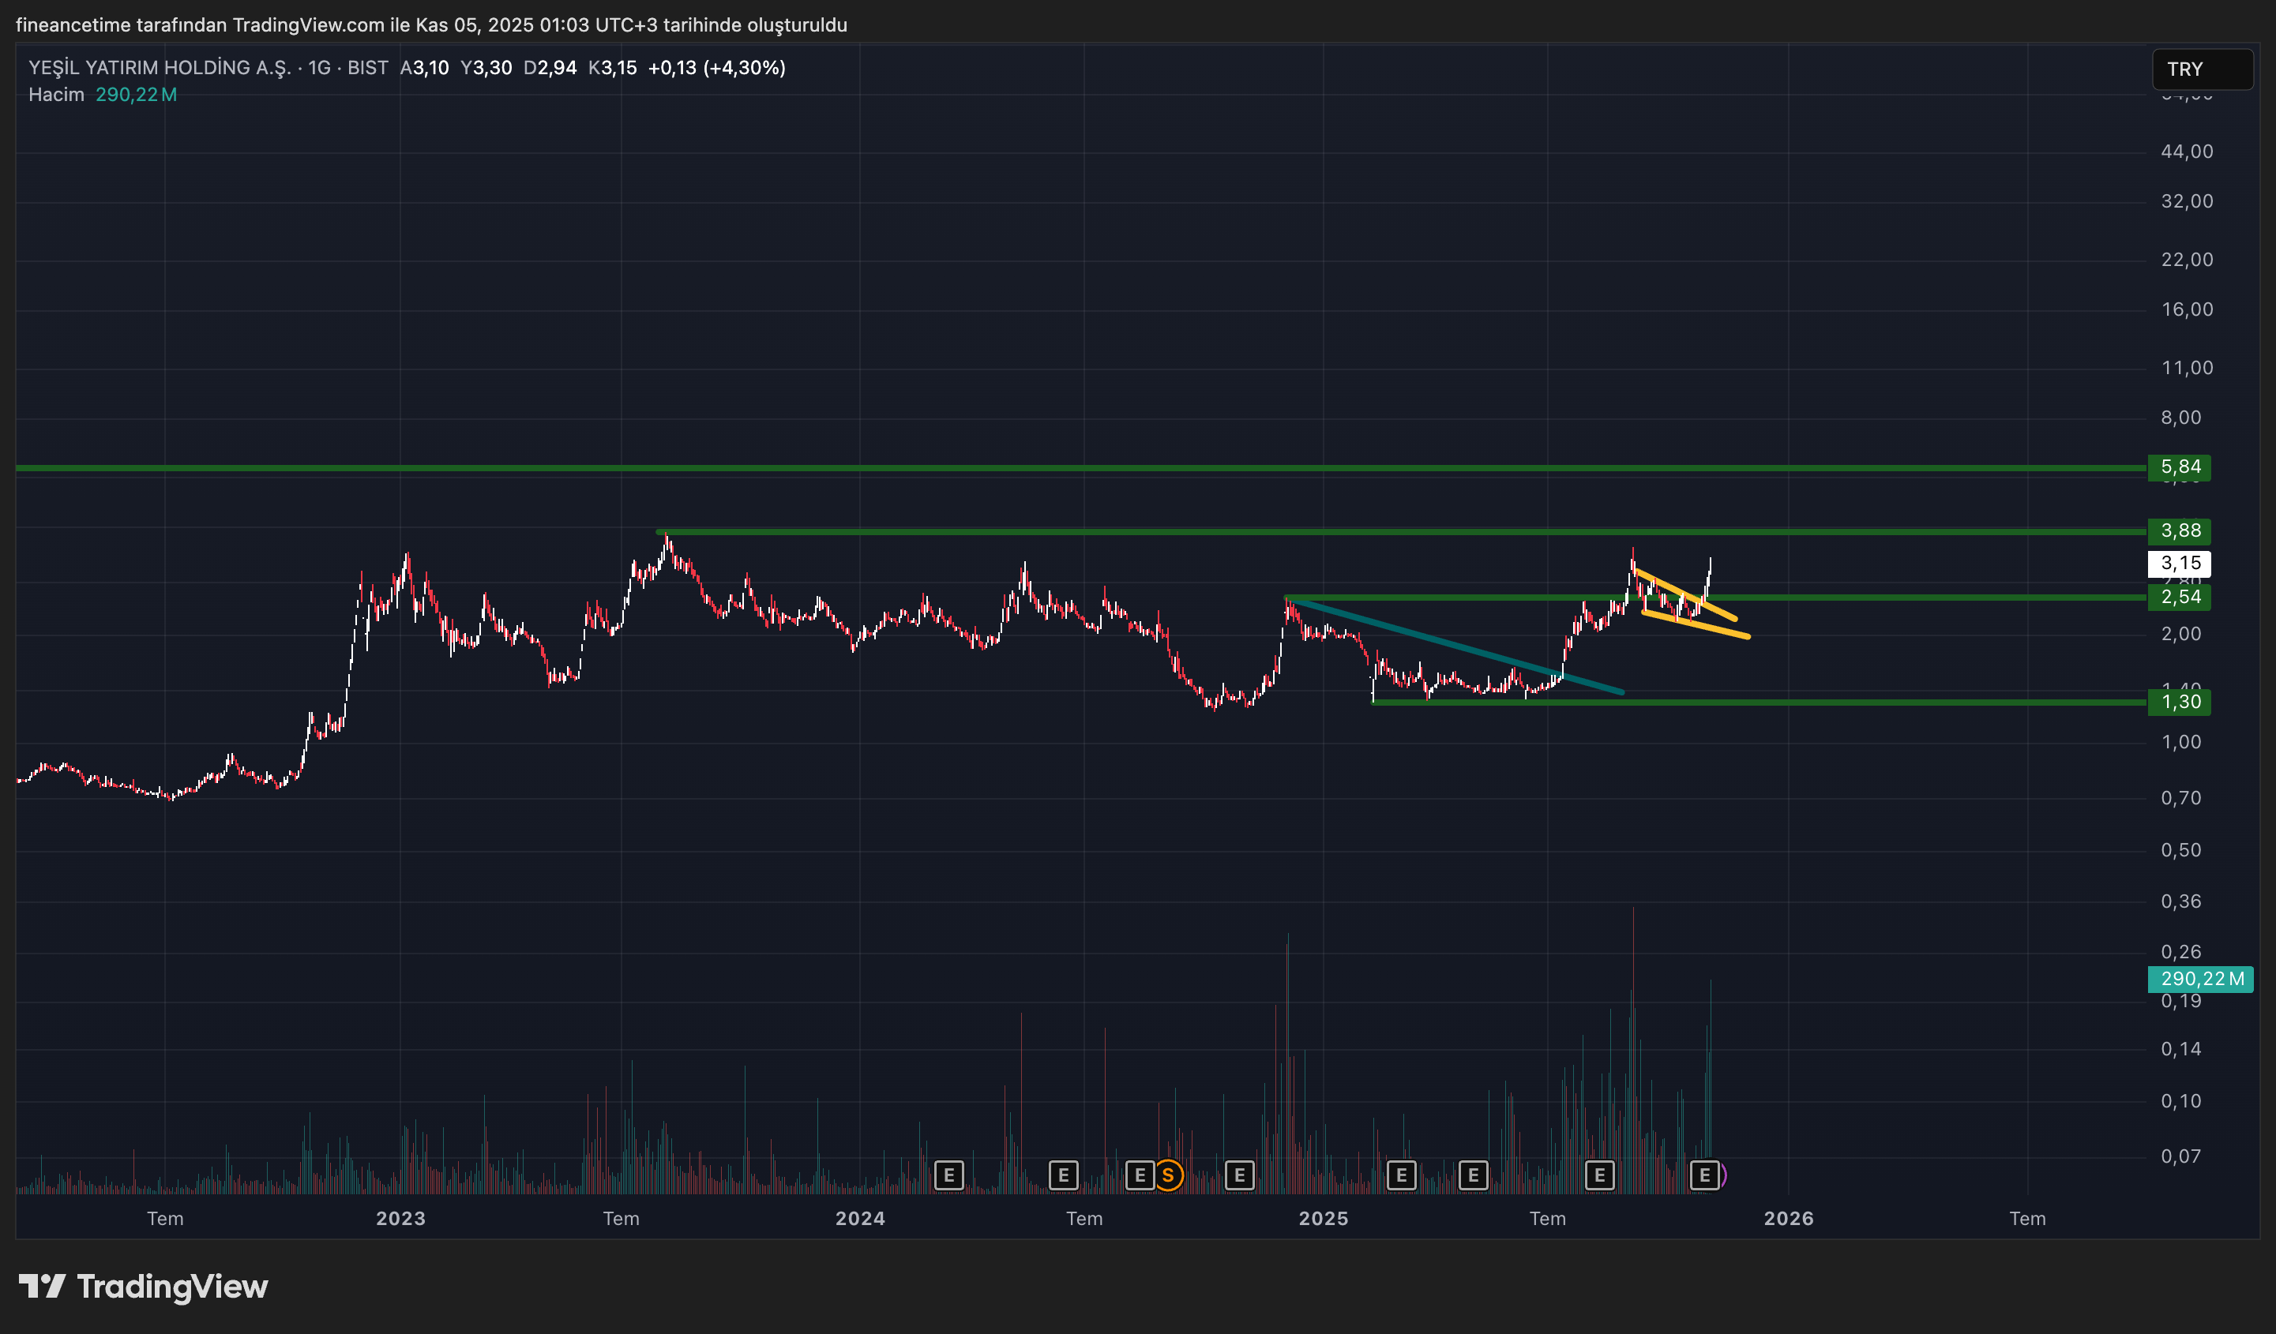Image resolution: width=2276 pixels, height=1334 pixels.
Task: Open the 1G timeframe selector
Action: 319,67
